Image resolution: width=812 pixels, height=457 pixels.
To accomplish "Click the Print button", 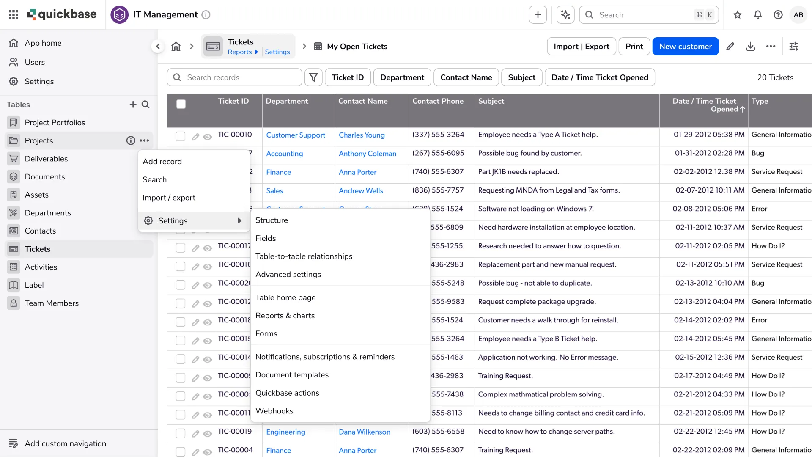I will 634,47.
